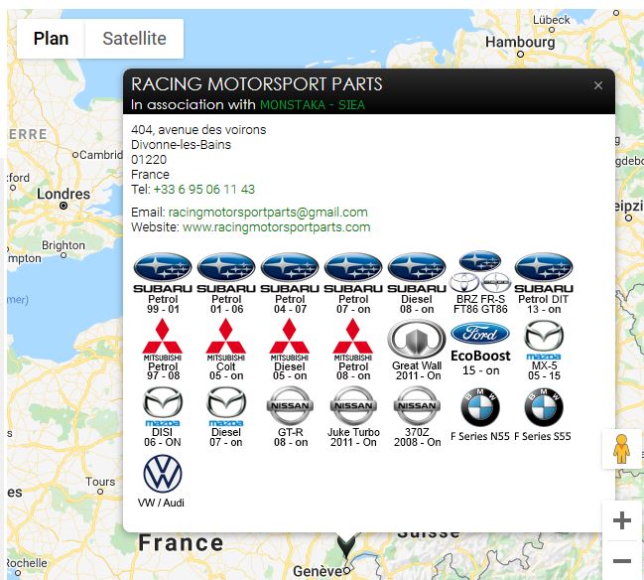Click the map marker near Genève
The image size is (644, 580).
346,546
